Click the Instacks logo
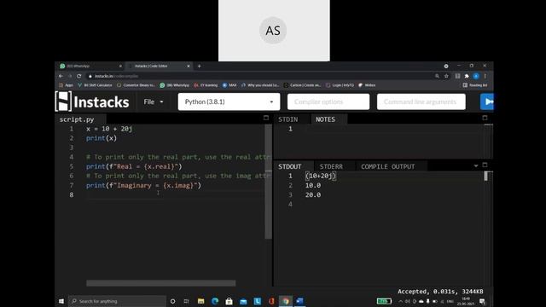 pos(92,101)
